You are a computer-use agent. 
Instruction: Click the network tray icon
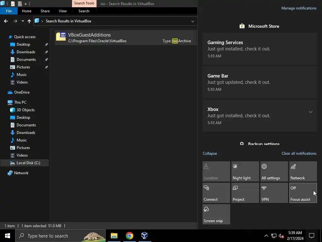point(274,236)
